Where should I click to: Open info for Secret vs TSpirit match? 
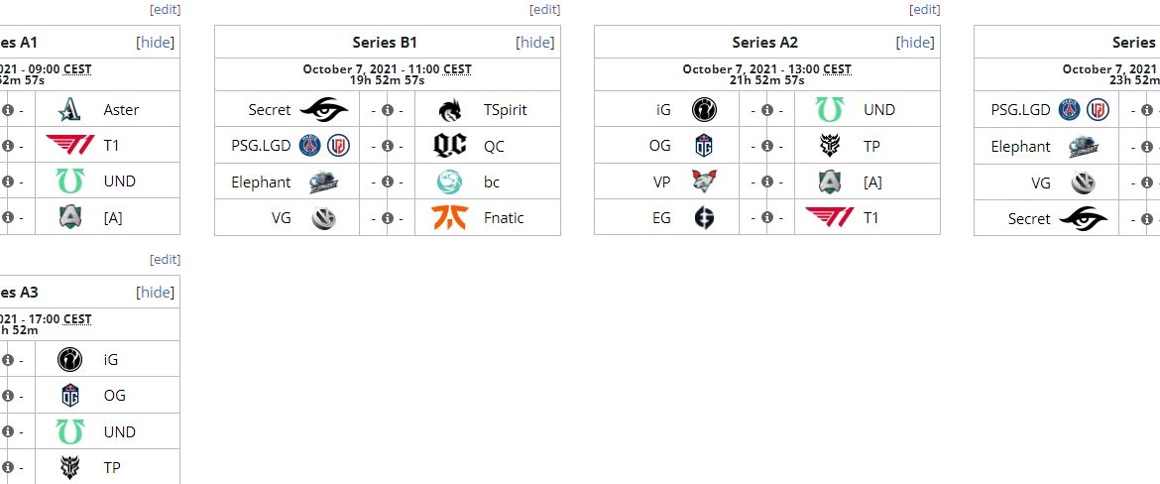pyautogui.click(x=387, y=110)
